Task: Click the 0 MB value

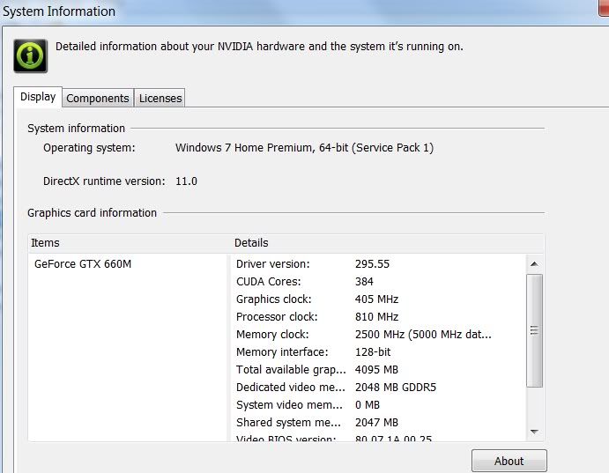Action: 367,404
